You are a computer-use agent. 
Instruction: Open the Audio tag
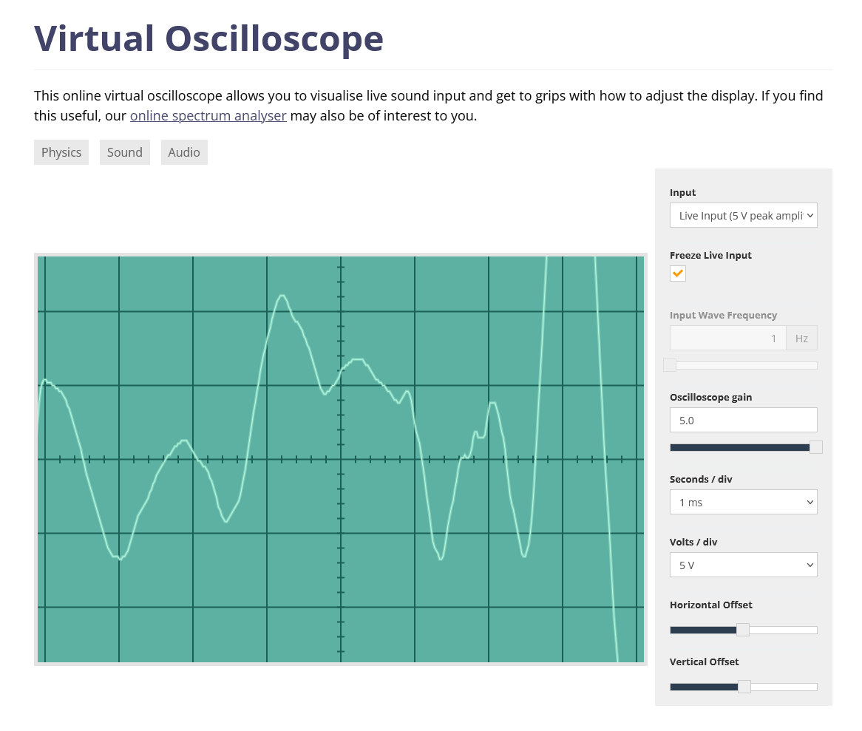[184, 152]
